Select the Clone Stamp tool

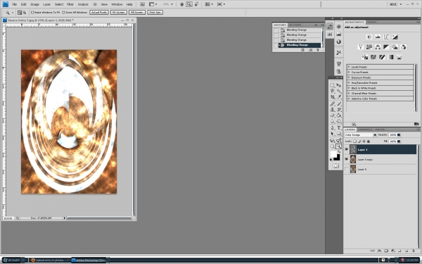coord(333,110)
